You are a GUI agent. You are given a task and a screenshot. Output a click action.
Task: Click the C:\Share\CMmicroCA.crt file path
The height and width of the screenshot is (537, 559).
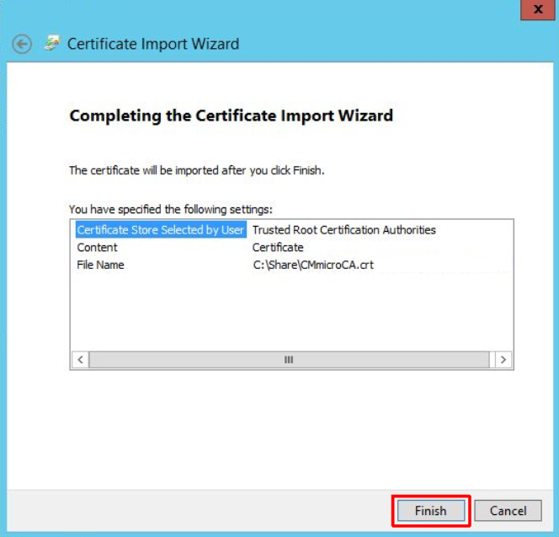click(313, 265)
